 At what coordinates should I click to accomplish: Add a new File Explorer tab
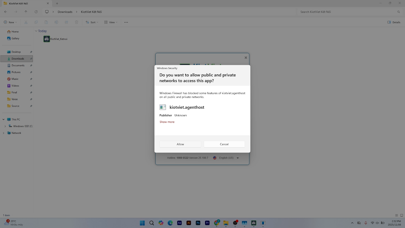57,4
